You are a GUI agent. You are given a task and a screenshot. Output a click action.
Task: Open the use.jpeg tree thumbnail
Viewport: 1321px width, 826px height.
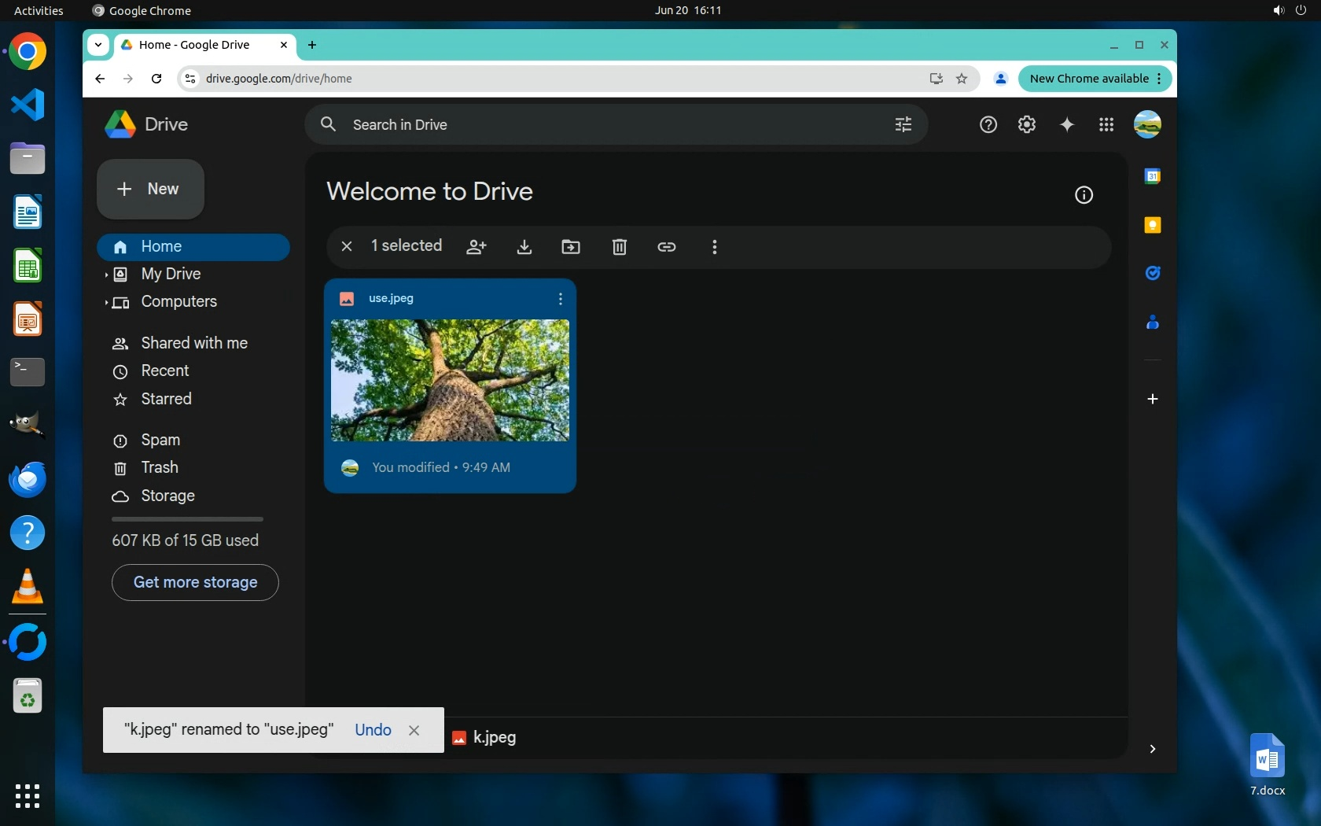tap(450, 380)
